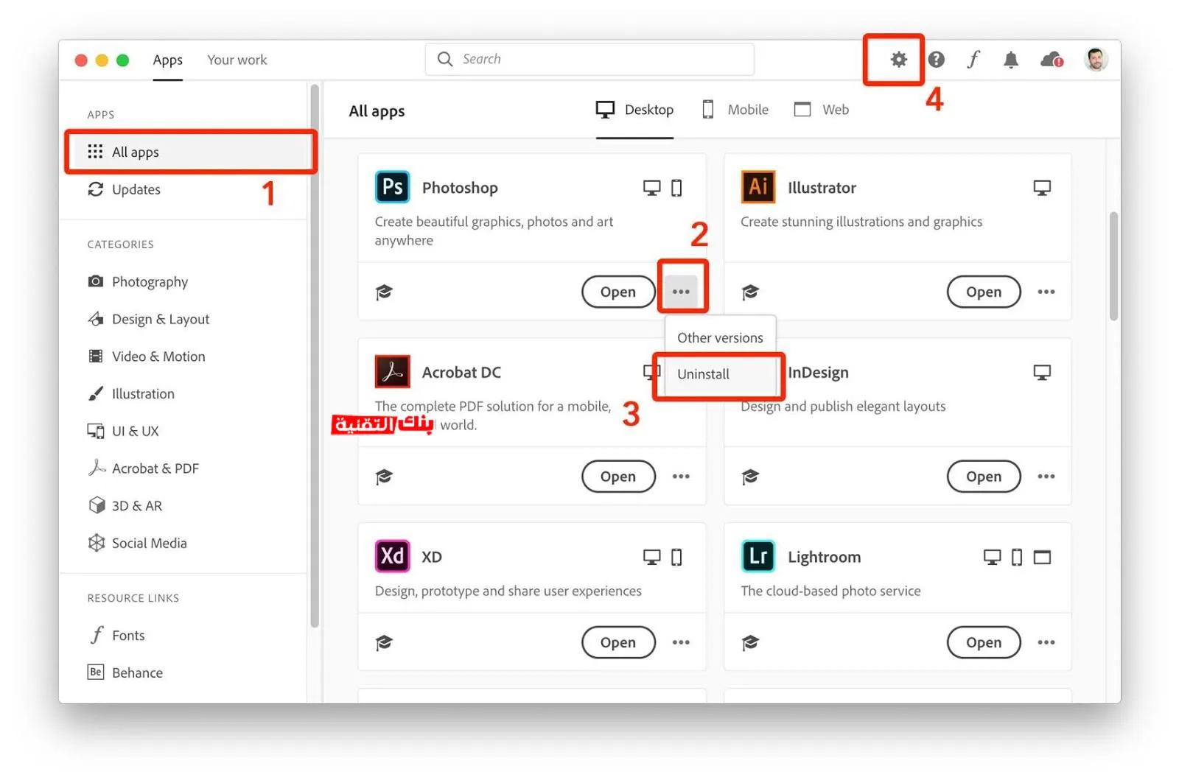1179x780 pixels.
Task: Switch to the Apps tab
Action: click(x=167, y=60)
